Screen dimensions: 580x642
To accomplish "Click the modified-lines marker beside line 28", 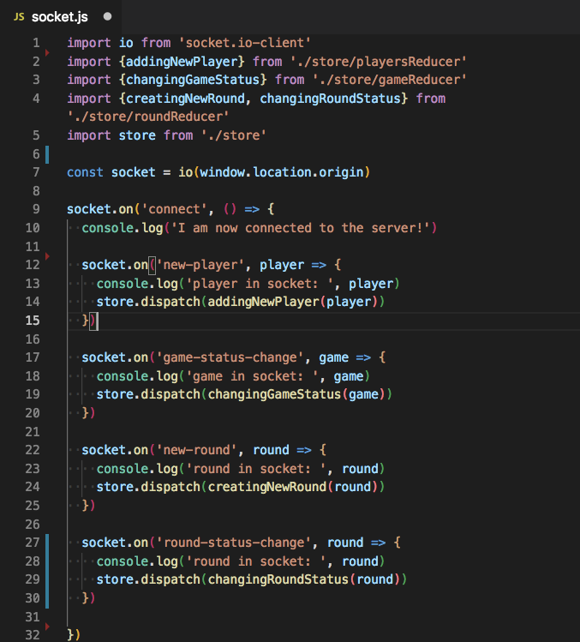I will point(47,571).
